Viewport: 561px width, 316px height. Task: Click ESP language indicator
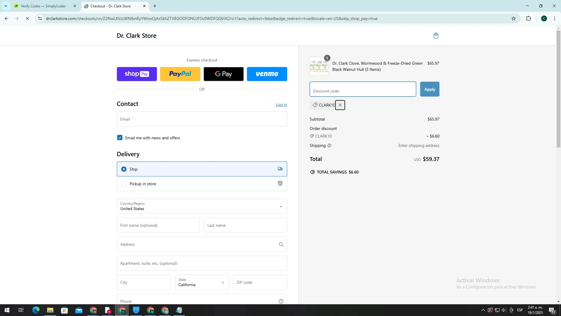tap(520, 310)
